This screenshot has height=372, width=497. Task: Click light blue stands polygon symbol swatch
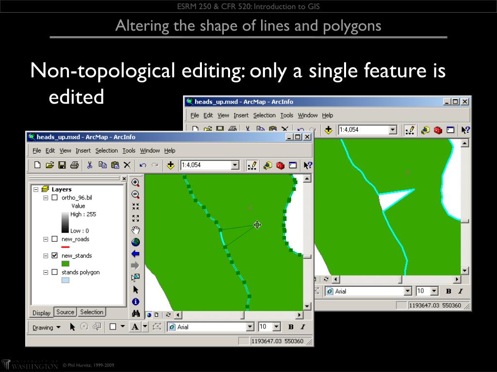pos(66,280)
